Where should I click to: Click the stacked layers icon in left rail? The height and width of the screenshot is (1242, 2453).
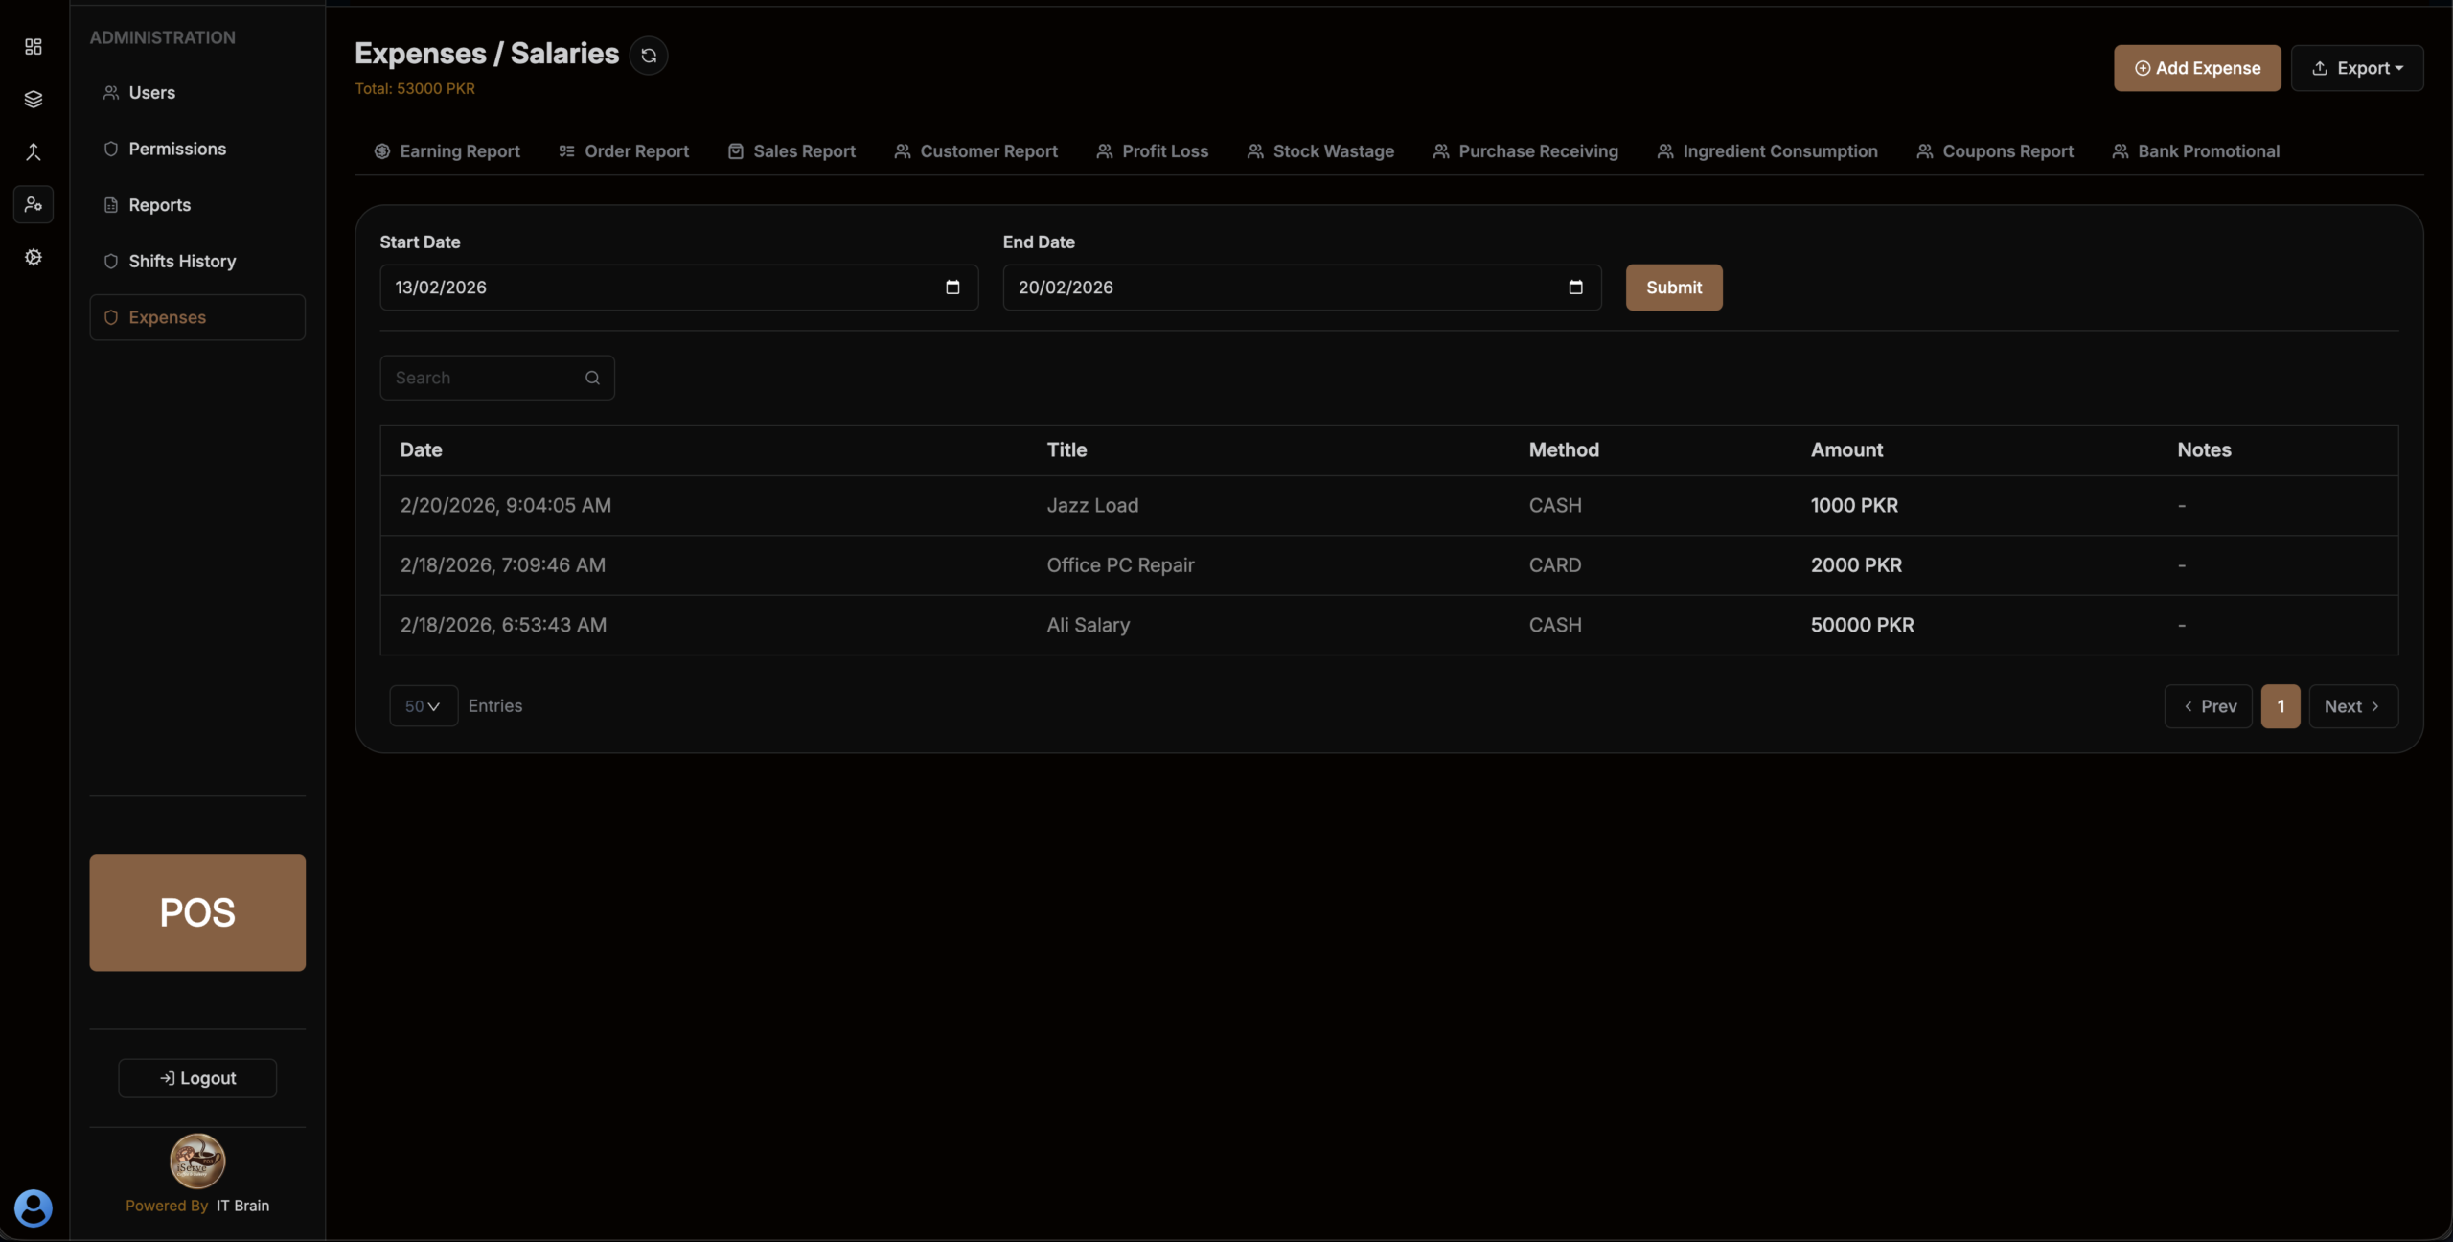click(x=34, y=99)
